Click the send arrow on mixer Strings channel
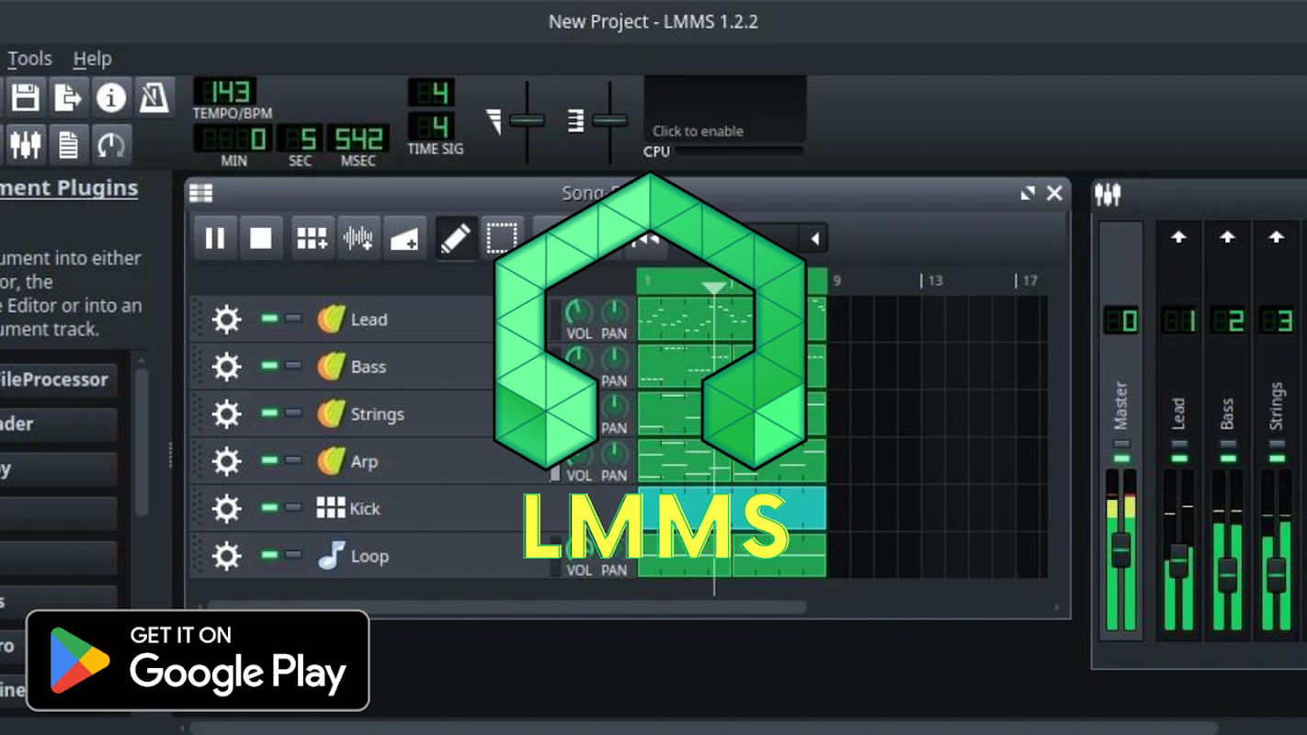This screenshot has height=735, width=1307. click(x=1276, y=237)
